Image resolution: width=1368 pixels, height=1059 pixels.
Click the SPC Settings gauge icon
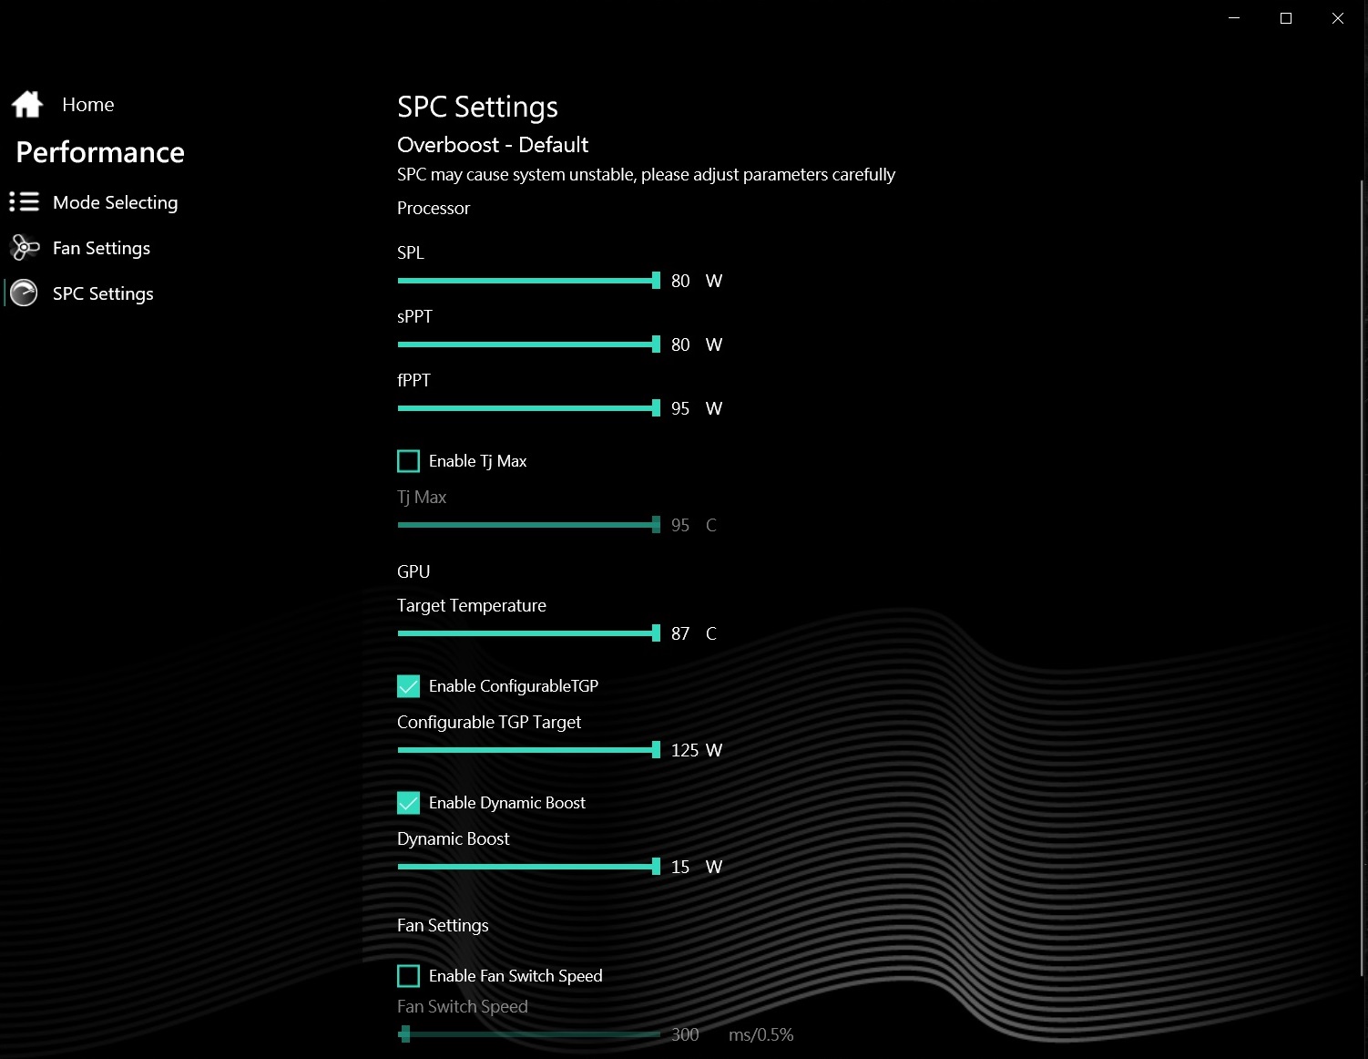25,293
